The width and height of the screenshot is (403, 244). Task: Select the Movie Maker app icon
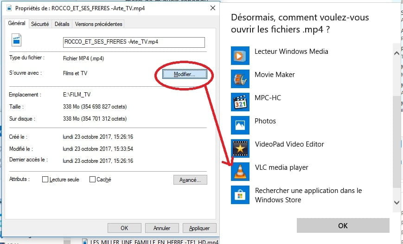(x=240, y=79)
